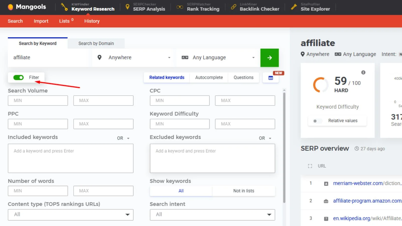Click the NEW columns settings icon
The height and width of the screenshot is (226, 402).
[271, 78]
